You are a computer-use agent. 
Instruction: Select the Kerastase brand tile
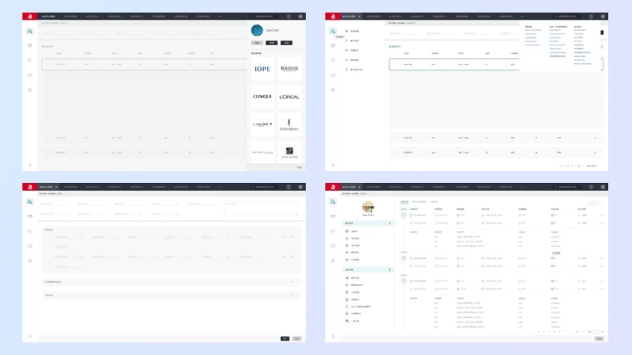[x=289, y=69]
